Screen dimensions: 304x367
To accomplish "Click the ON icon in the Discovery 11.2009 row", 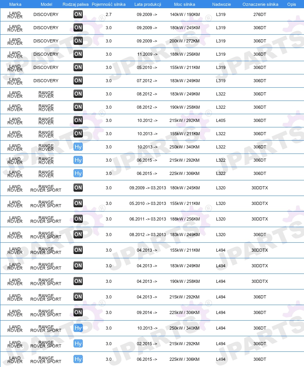I will tap(78, 54).
